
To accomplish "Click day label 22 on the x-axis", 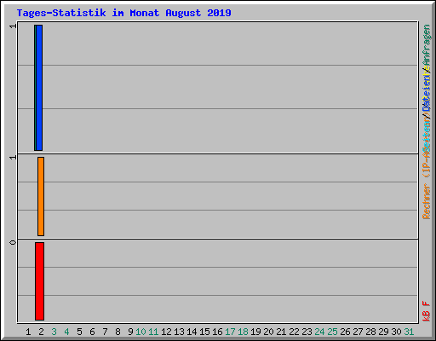I will 294,332.
